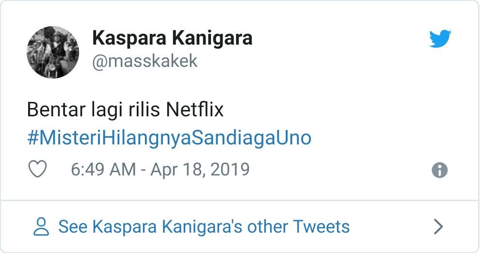Click the 6:49 AM tweet timestamp

(103, 170)
